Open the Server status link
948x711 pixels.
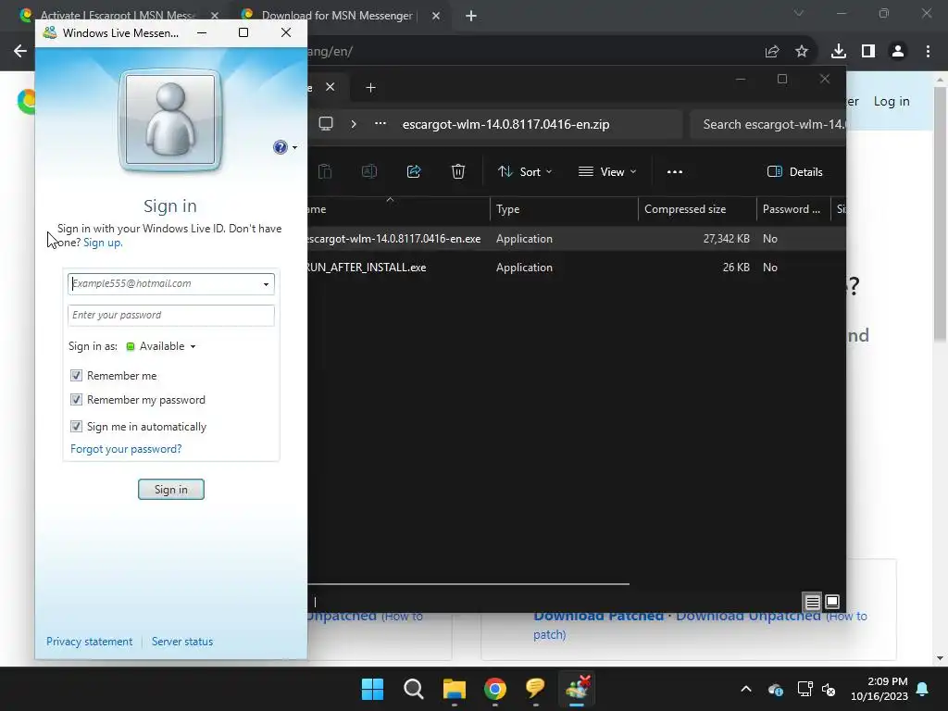182,642
